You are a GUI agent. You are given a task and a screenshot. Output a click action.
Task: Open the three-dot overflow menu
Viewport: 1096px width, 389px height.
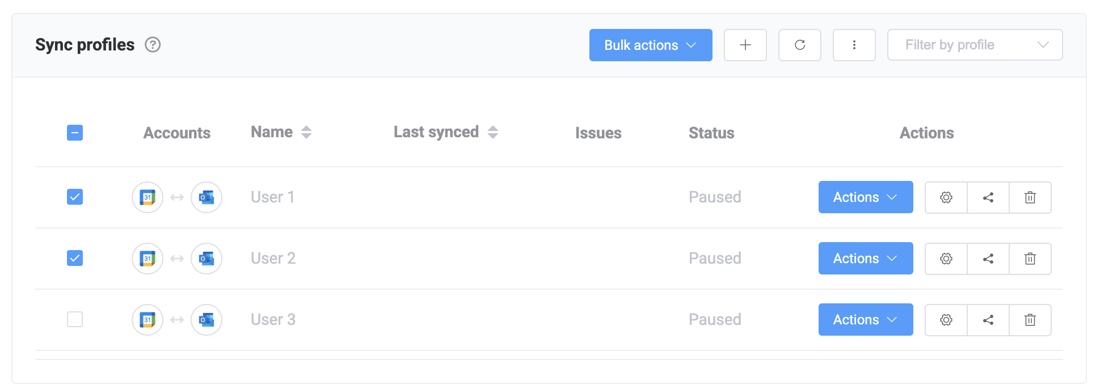854,45
